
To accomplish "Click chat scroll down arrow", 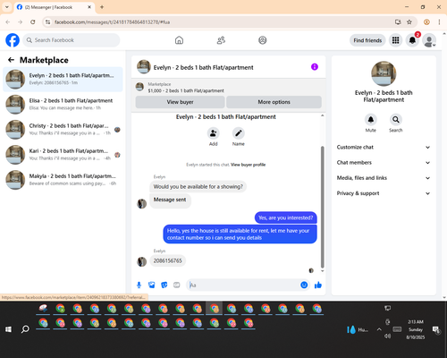I will 322,271.
